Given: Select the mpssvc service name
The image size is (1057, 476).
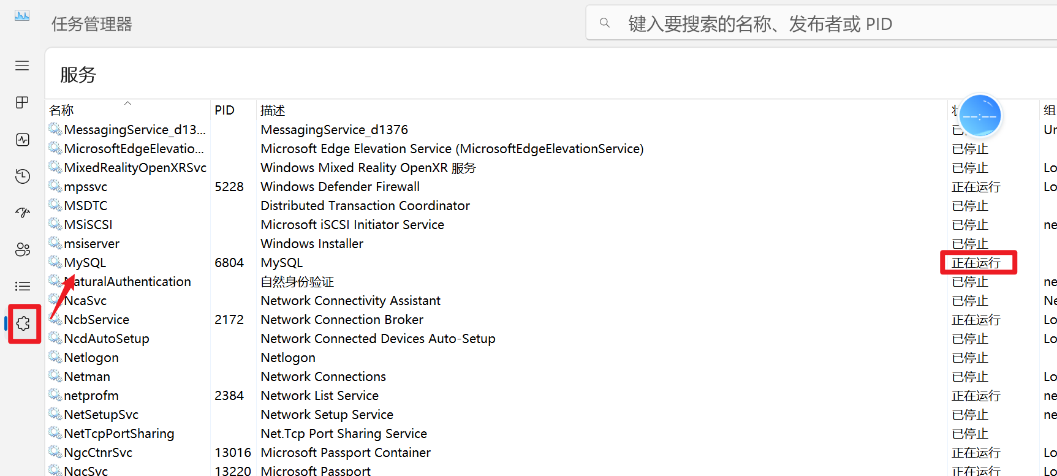Looking at the screenshot, I should [x=85, y=187].
